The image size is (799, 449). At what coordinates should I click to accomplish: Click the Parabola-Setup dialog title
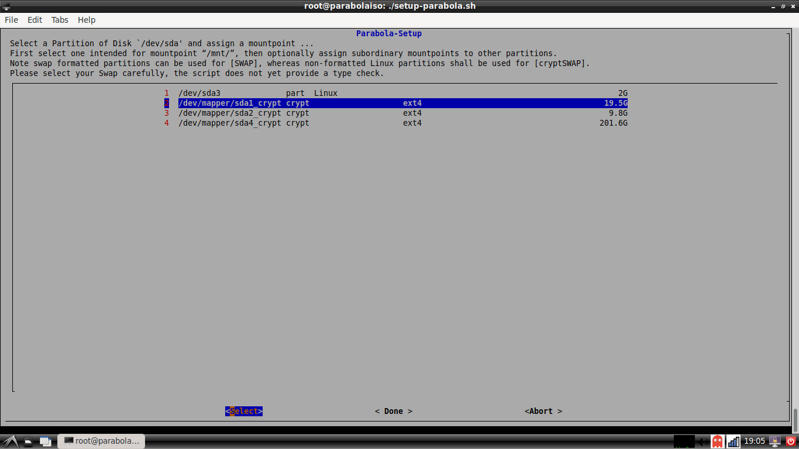389,33
